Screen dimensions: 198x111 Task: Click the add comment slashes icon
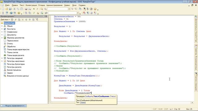[34, 13]
